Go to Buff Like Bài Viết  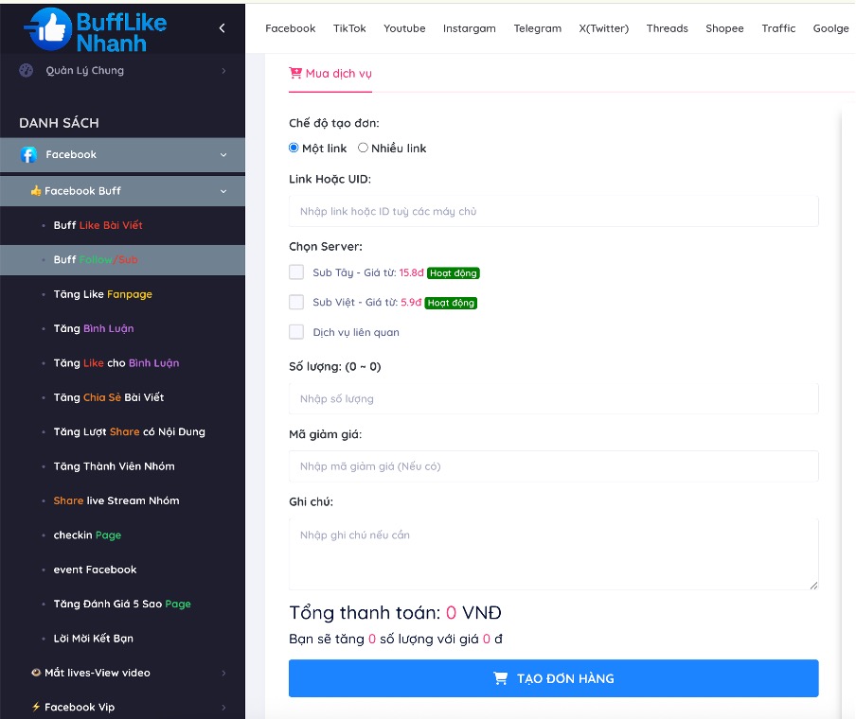click(x=98, y=225)
